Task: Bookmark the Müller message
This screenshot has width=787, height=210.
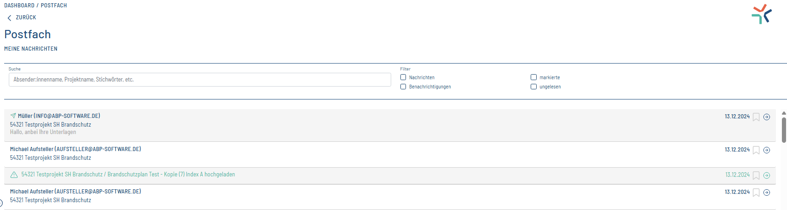Action: (756, 117)
